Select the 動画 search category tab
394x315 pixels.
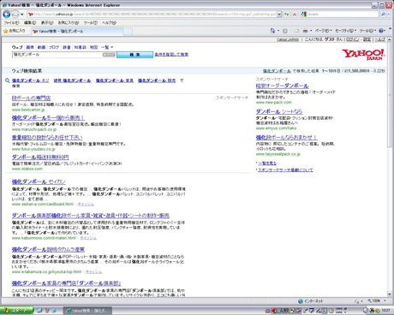coord(41,47)
